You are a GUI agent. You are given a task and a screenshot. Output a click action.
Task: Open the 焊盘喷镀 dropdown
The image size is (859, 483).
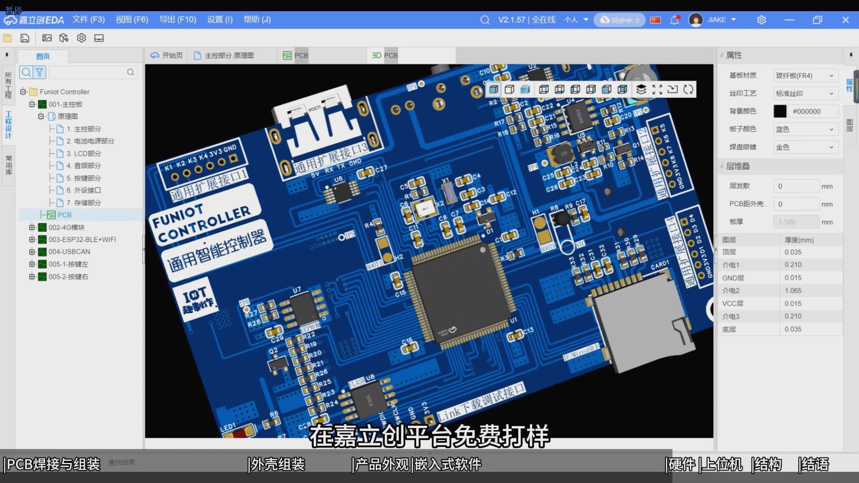click(x=805, y=147)
